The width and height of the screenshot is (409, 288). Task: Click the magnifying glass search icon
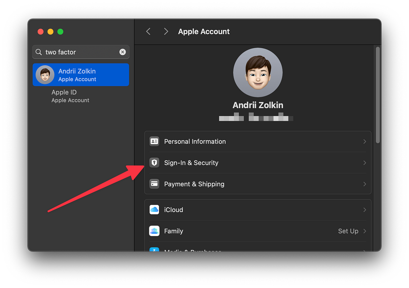(39, 52)
